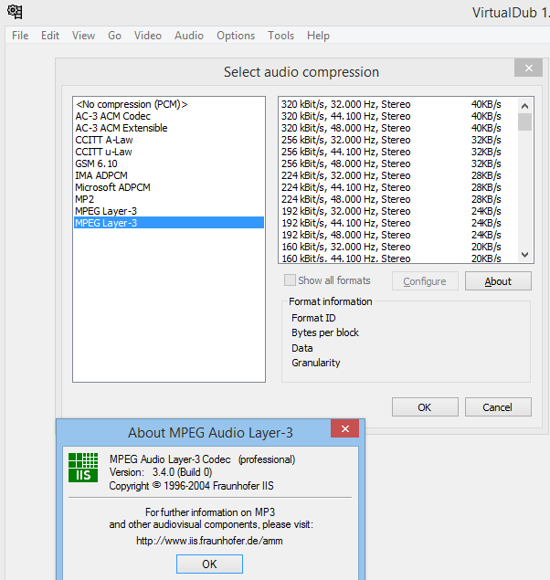Open the View menu
The image size is (550, 580).
coord(83,36)
